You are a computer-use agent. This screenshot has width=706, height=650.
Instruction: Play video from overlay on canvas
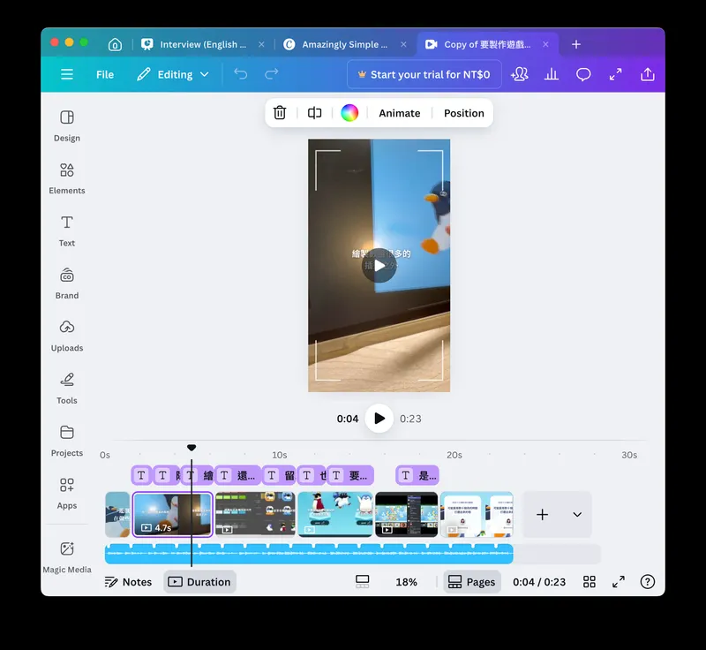[x=379, y=265]
